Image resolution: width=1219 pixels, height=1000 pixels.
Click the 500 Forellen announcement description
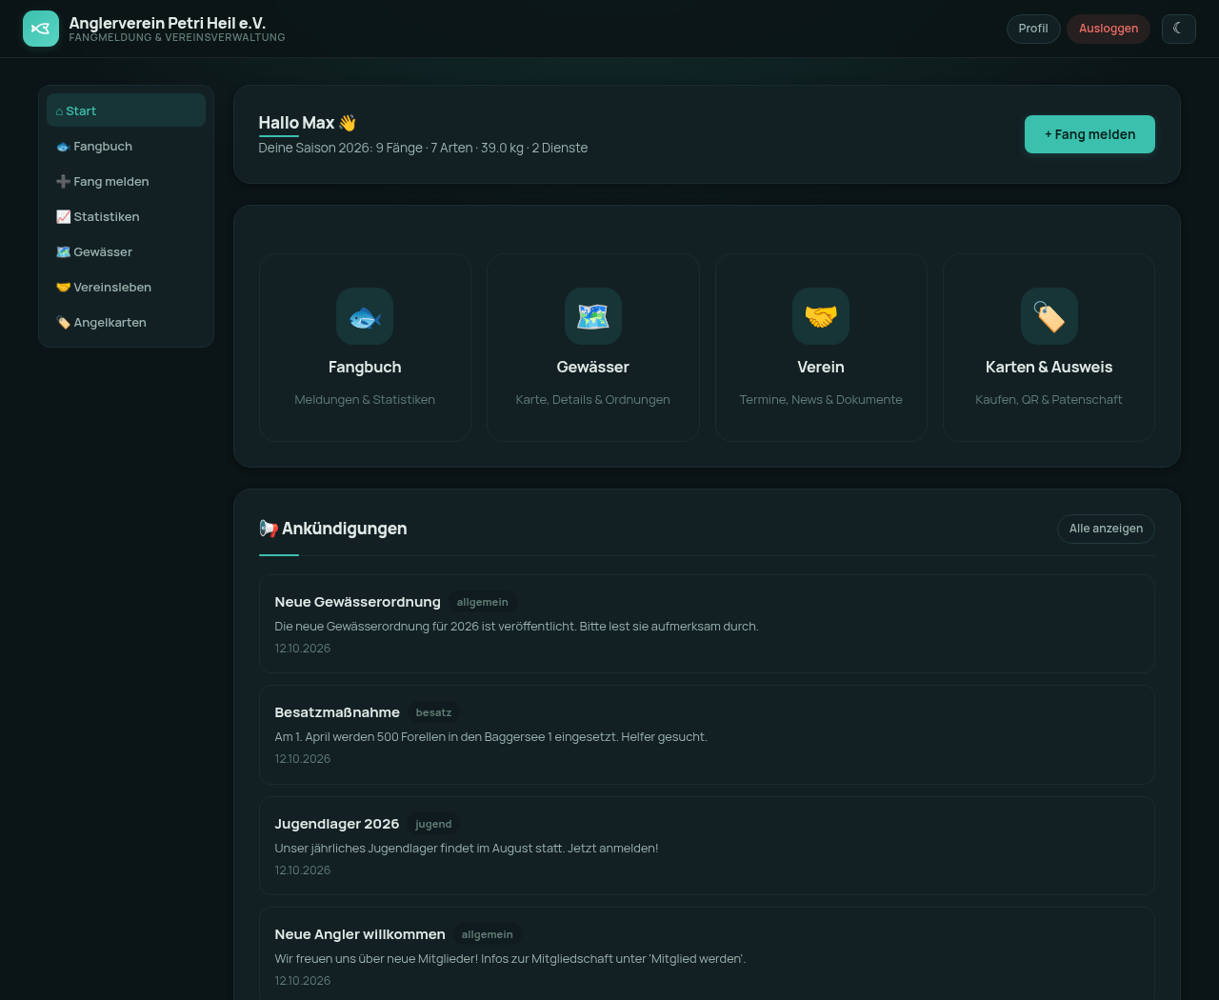point(490,736)
